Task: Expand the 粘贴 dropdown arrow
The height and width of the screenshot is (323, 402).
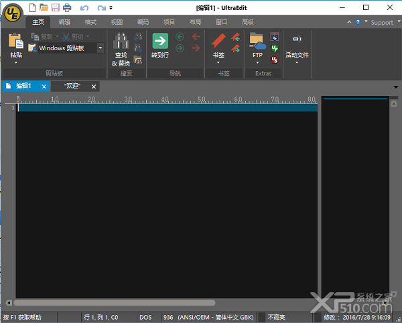Action: (x=16, y=62)
